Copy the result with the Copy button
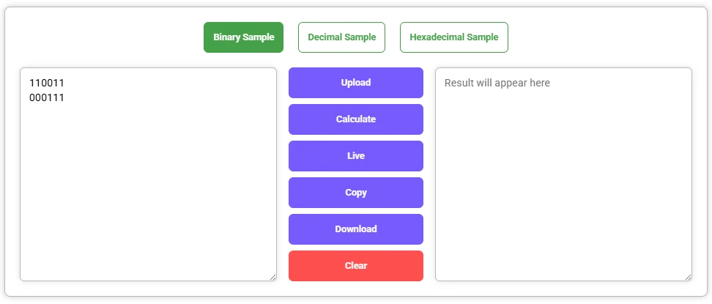Viewport: 712px width, 304px height. [355, 193]
